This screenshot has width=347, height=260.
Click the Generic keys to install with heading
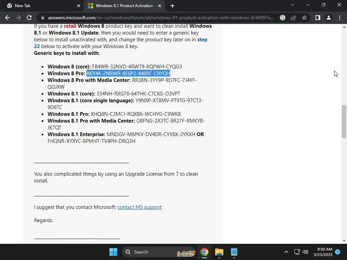[x=67, y=53]
